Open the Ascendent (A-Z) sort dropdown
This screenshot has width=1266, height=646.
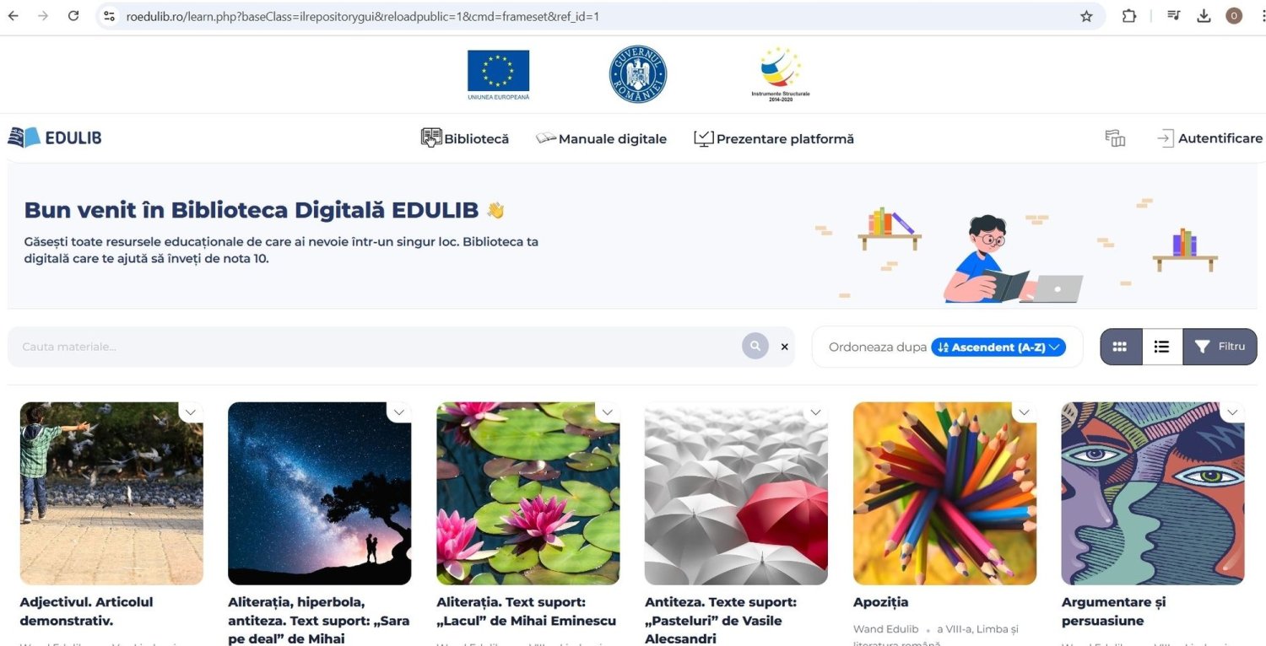click(998, 347)
